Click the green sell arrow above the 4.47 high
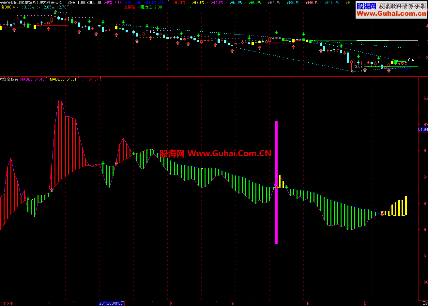This screenshot has width=428, height=306. 55,13
